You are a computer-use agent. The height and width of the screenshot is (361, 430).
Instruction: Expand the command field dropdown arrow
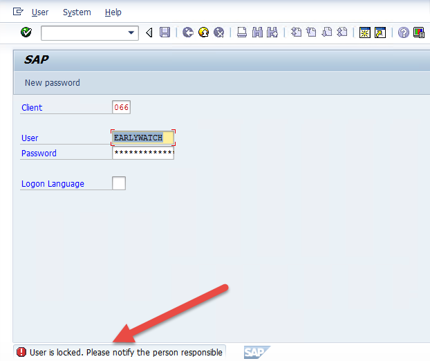pyautogui.click(x=132, y=33)
